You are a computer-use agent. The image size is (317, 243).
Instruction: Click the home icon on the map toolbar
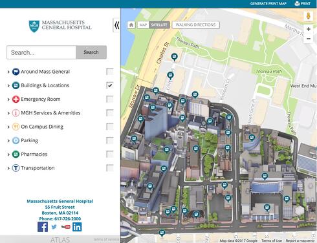(131, 25)
